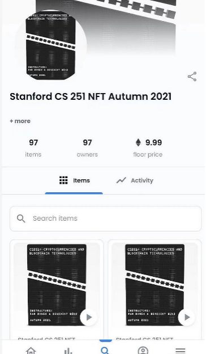Open the share icon for the collection
This screenshot has width=206, height=354.
pyautogui.click(x=192, y=77)
